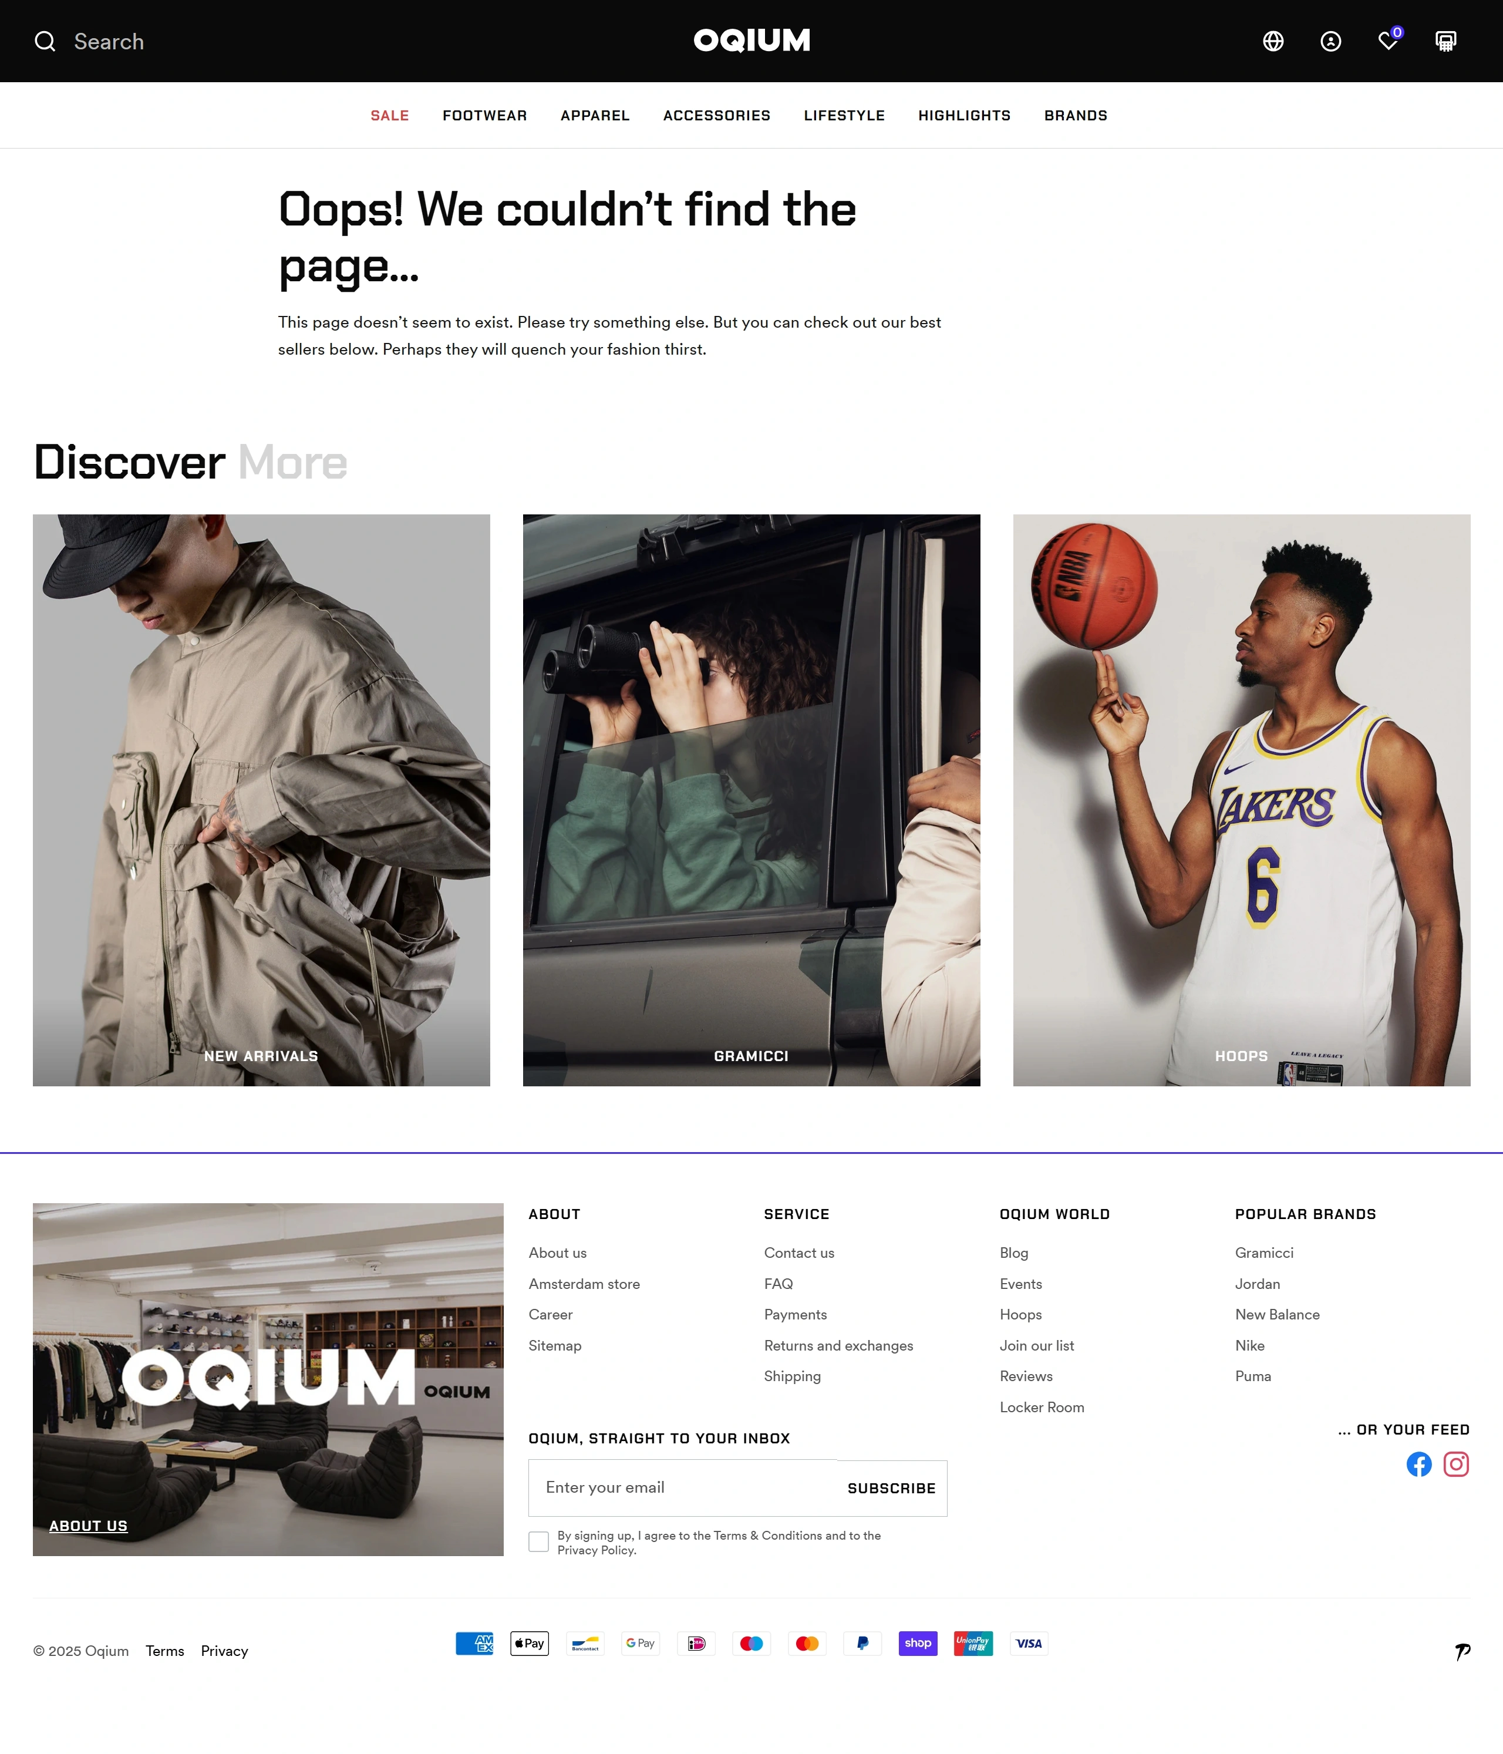
Task: Tick the newsletter terms agreement checkbox
Action: [538, 1541]
